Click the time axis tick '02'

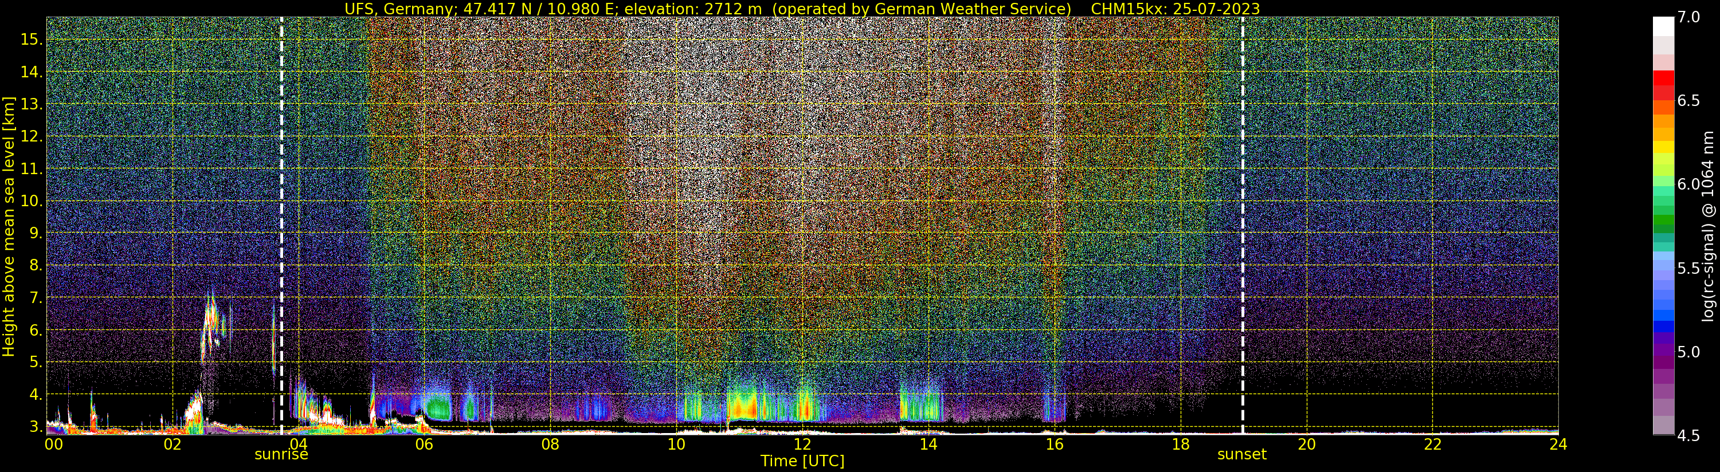click(x=173, y=444)
